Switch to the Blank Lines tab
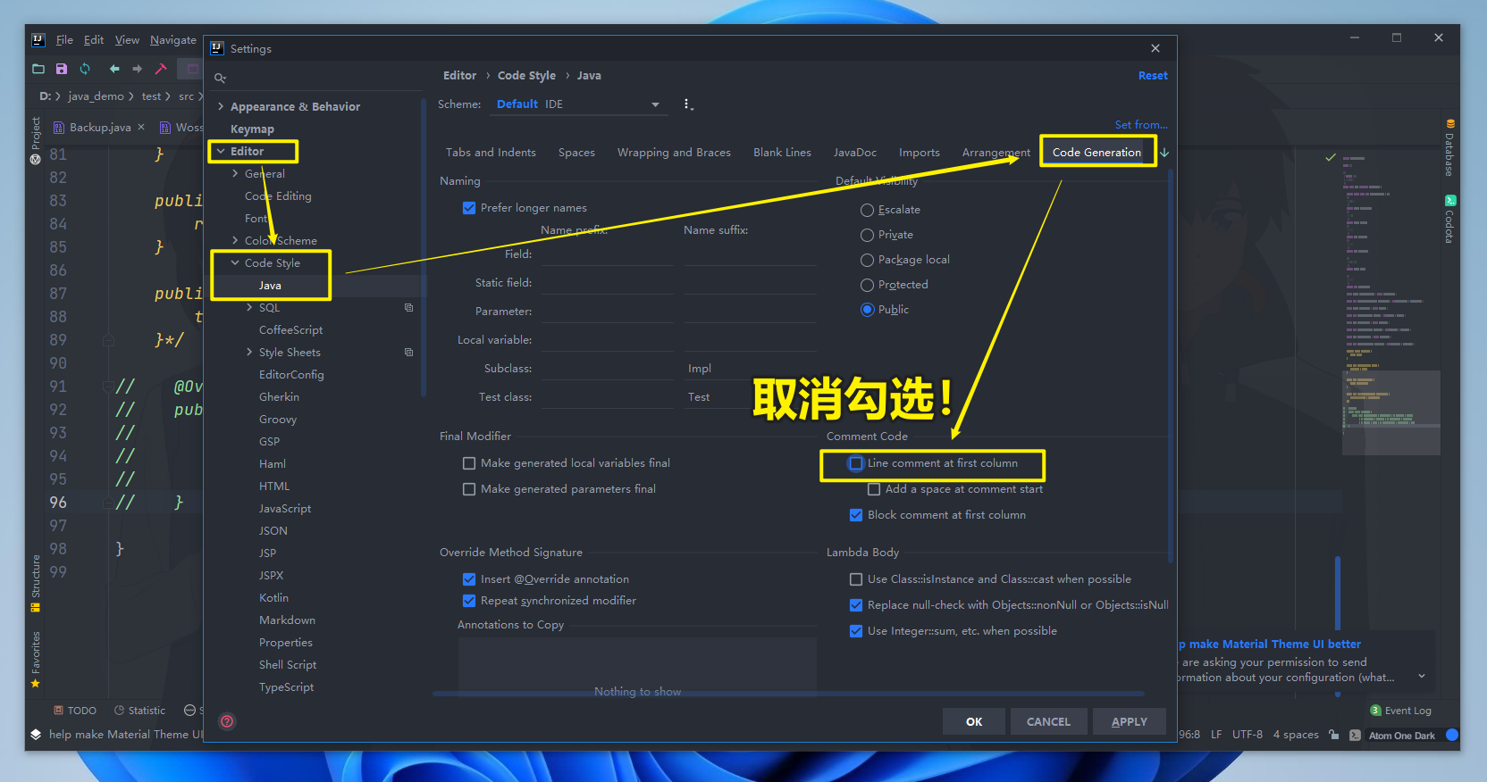 782,153
